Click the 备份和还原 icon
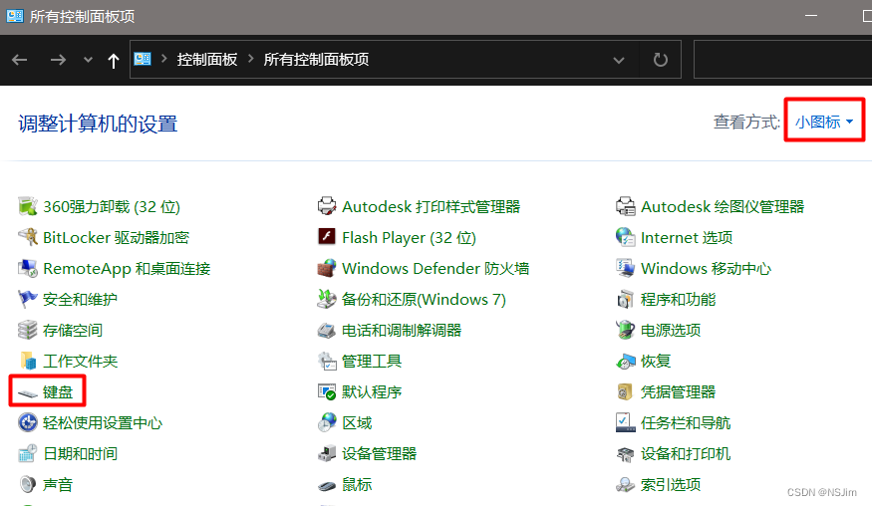 [327, 299]
